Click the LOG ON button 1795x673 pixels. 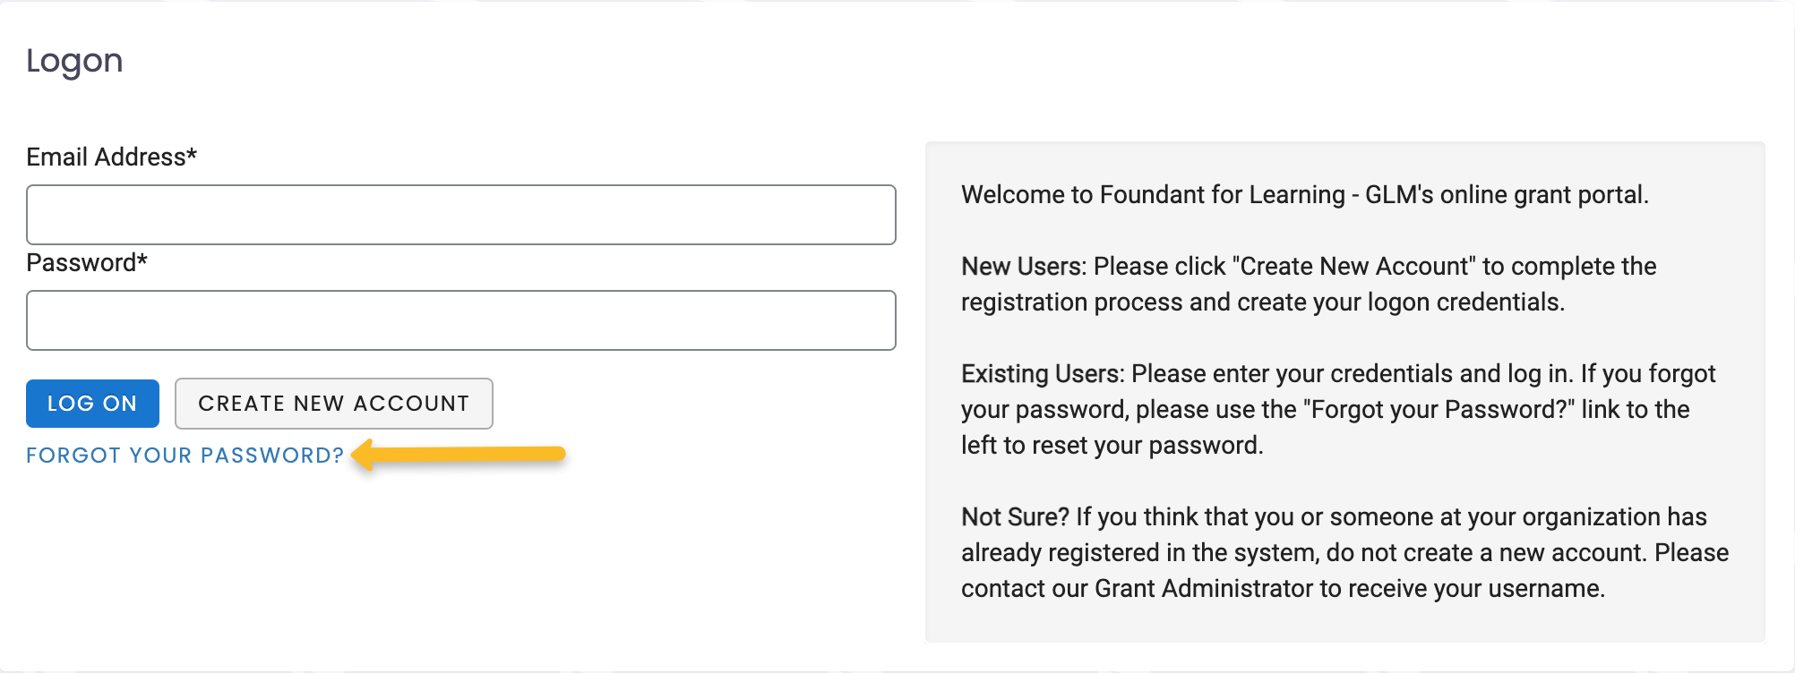pyautogui.click(x=91, y=404)
